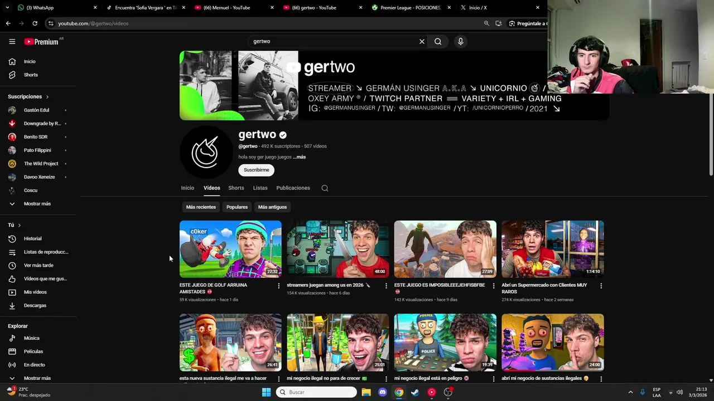Start voice search with the microphone
The image size is (714, 401).
460,41
